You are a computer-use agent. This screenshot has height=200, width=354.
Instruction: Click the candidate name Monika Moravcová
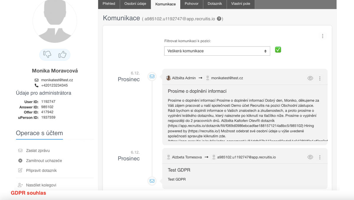tap(55, 71)
